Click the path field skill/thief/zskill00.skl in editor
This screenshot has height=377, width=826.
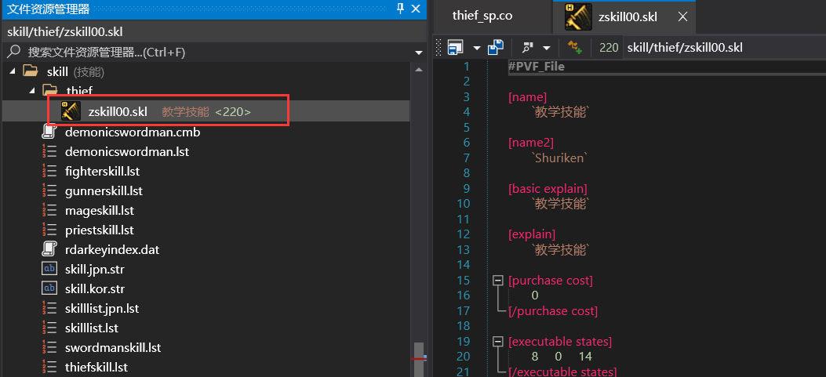pyautogui.click(x=724, y=47)
